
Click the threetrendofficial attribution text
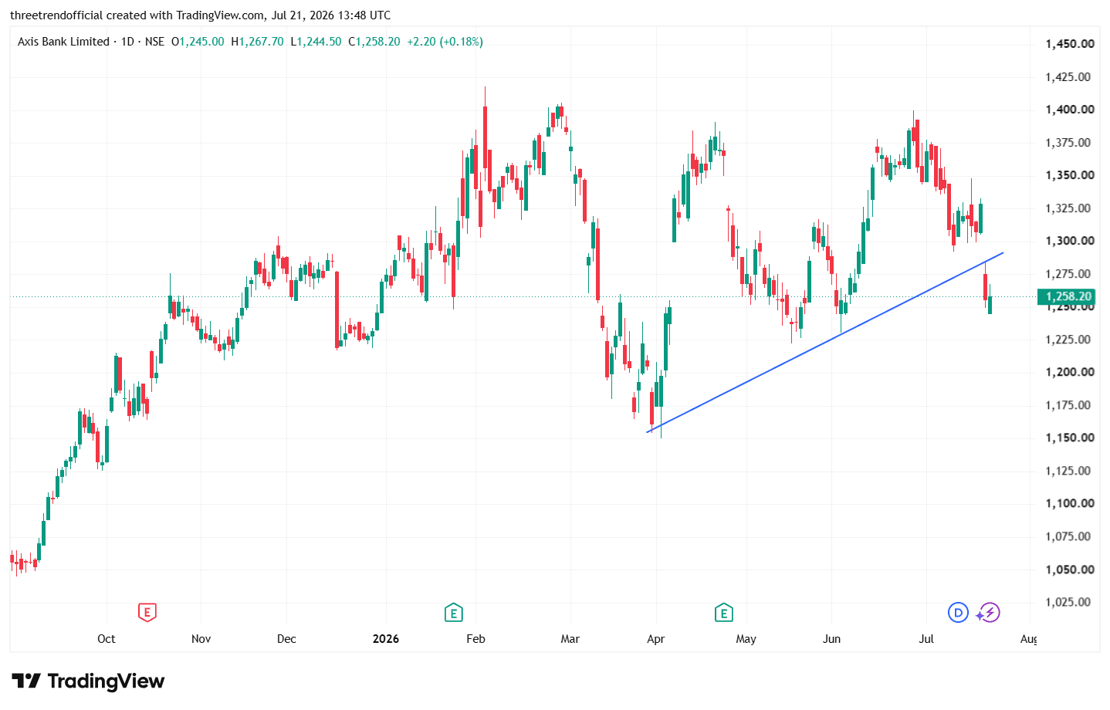[x=200, y=15]
